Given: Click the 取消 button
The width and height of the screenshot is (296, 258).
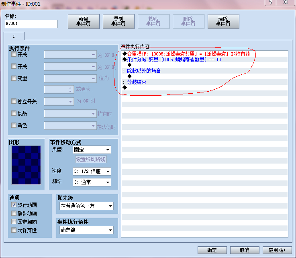Looking at the screenshot, I should coord(245,250).
